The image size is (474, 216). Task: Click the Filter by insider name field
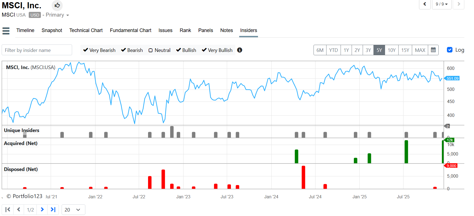pyautogui.click(x=37, y=50)
